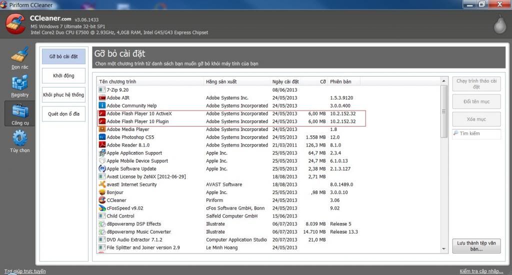This screenshot has height=275, width=512.
Task: Open the Registry section
Action: [x=19, y=86]
